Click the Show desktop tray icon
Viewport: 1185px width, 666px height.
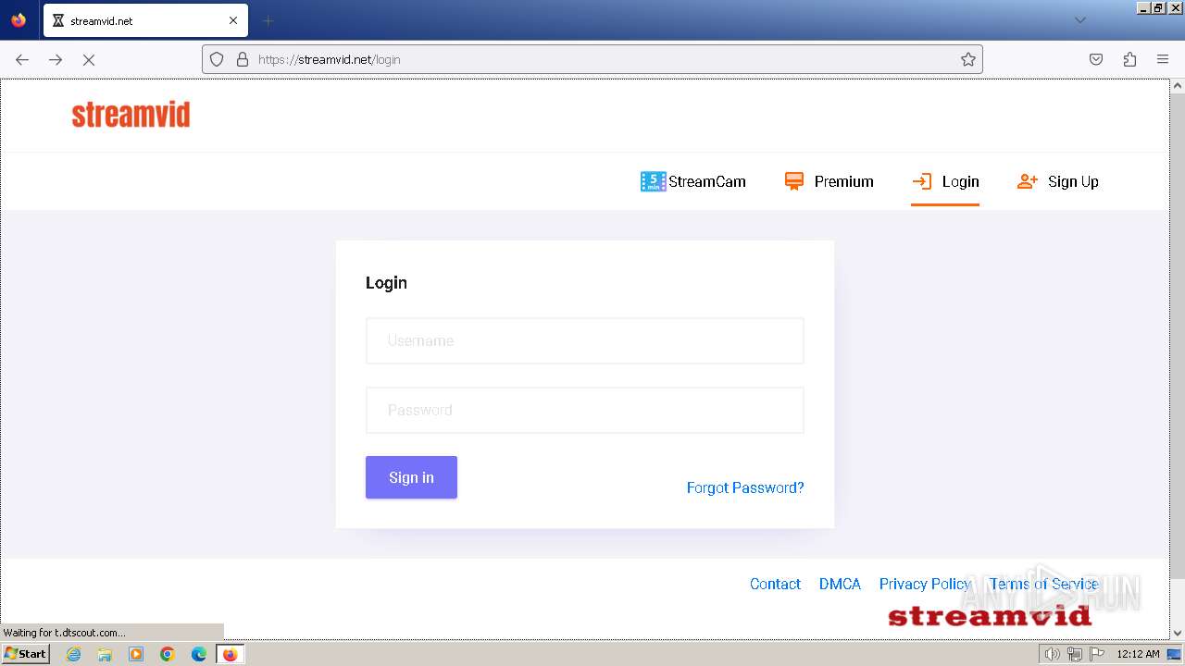[x=1174, y=654]
